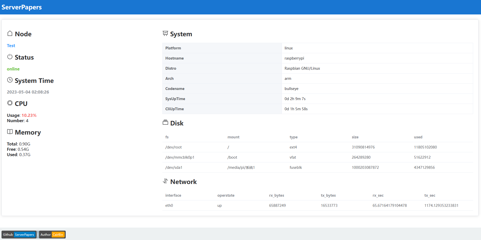
Task: Click the Arch row label
Action: coord(169,79)
